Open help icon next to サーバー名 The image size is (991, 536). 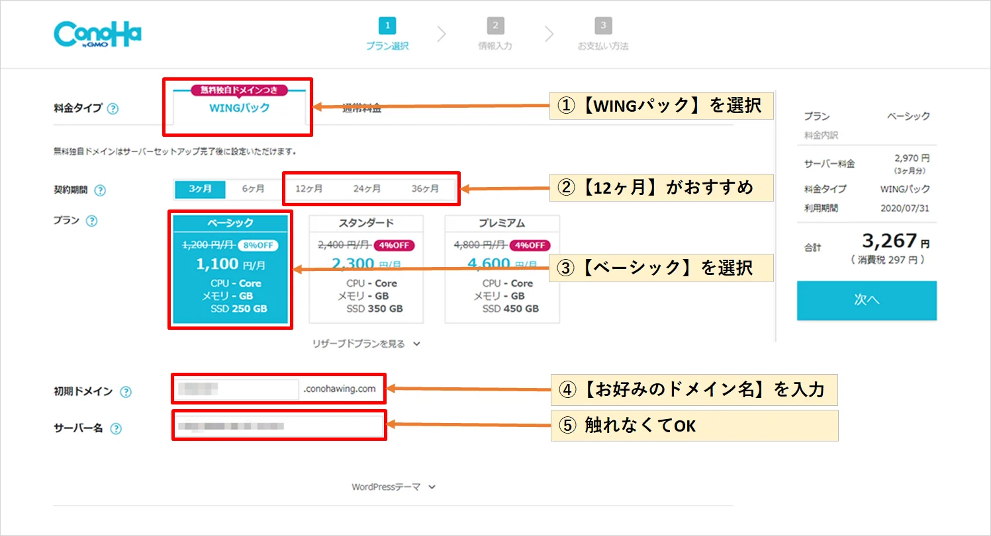[116, 428]
